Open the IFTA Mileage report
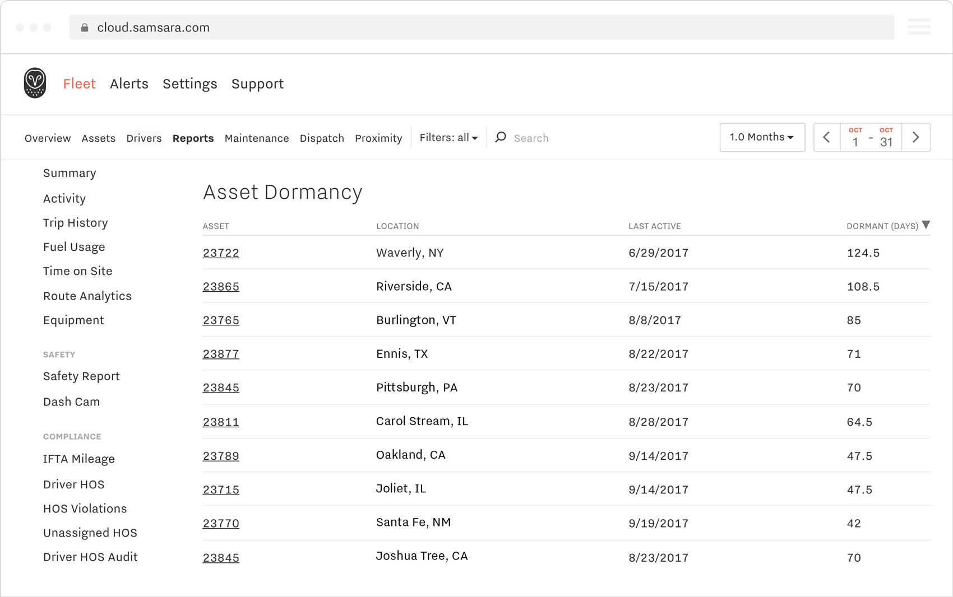 [x=79, y=459]
